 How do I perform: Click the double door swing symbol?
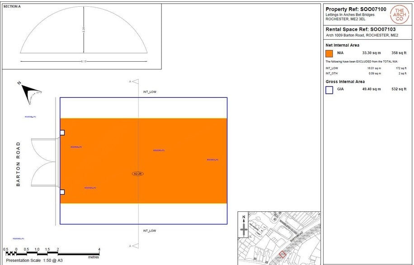pyautogui.click(x=44, y=162)
